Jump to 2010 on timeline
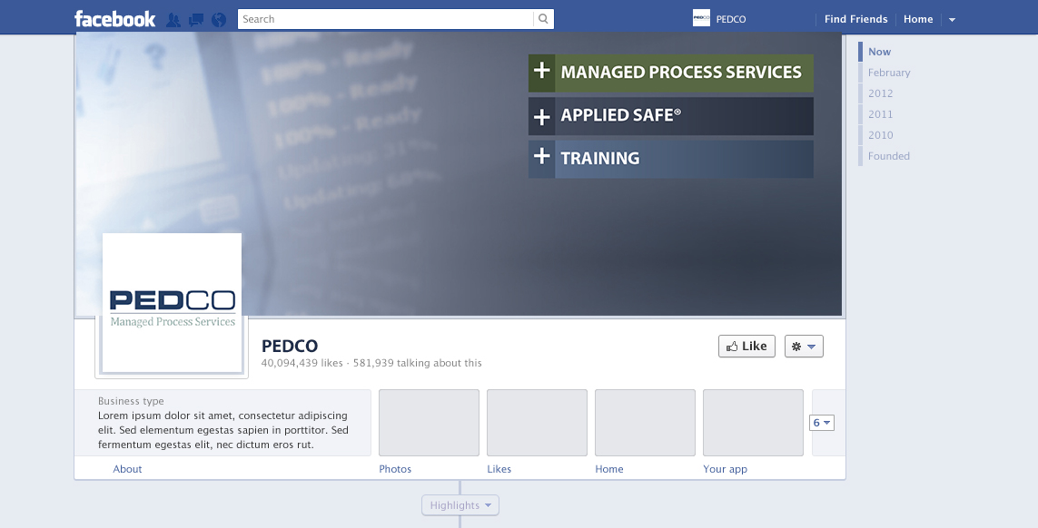The image size is (1038, 528). [881, 135]
